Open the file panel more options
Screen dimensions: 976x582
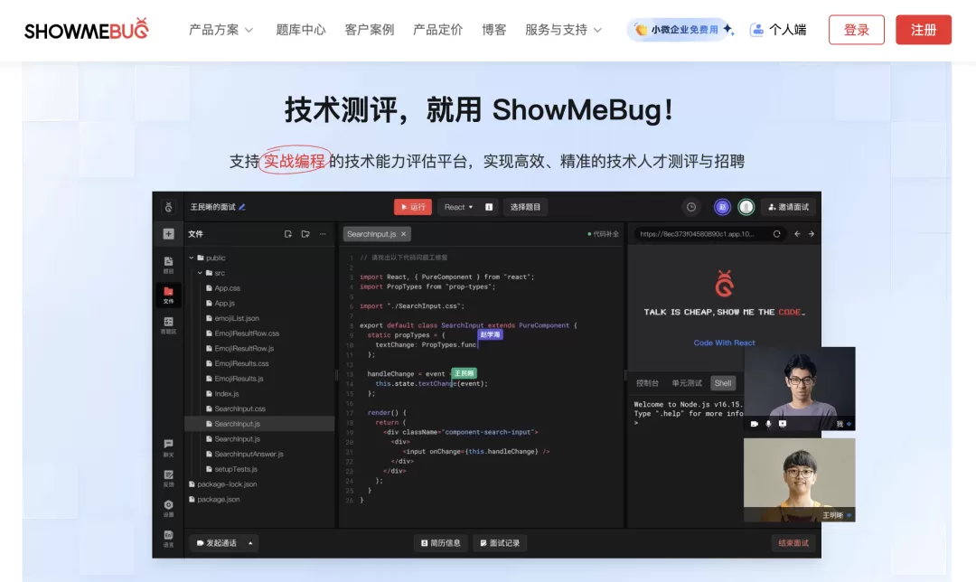click(x=323, y=234)
